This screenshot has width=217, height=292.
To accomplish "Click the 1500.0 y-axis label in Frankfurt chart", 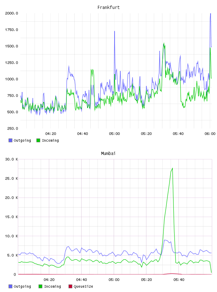I will click(x=11, y=46).
